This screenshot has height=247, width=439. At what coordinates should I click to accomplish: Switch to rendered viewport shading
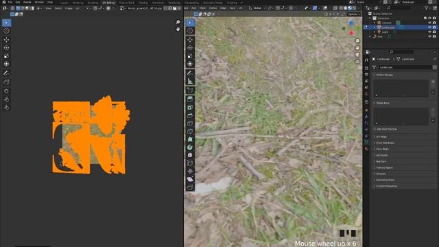354,8
